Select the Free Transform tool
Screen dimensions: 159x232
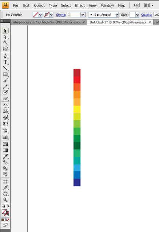point(5,123)
